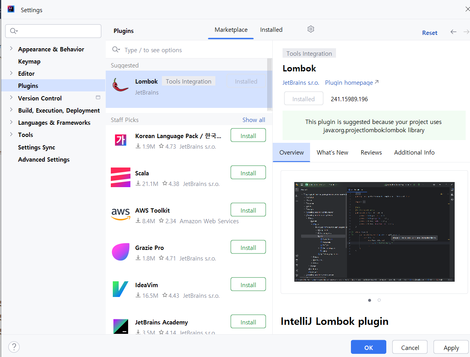Click the settings search magnifier icon

pyautogui.click(x=14, y=31)
